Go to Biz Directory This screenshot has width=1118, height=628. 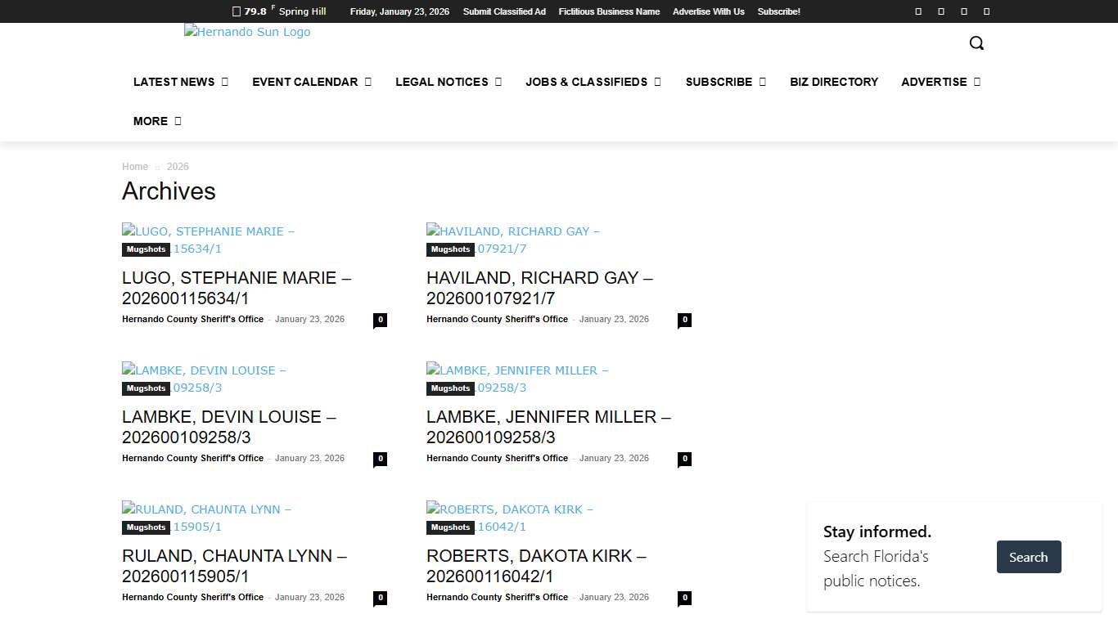(833, 82)
